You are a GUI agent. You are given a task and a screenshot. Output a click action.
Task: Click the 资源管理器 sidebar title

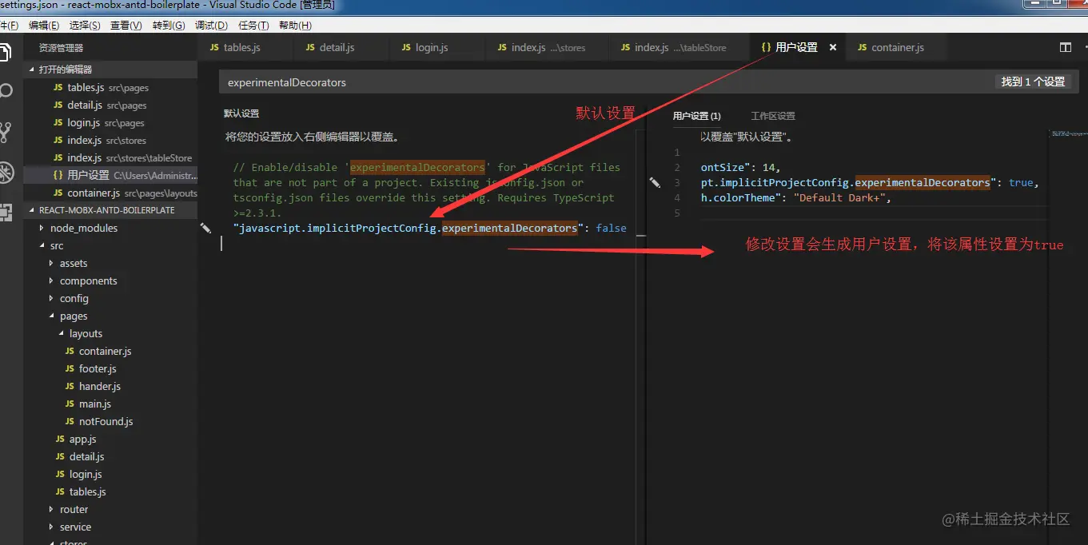61,48
